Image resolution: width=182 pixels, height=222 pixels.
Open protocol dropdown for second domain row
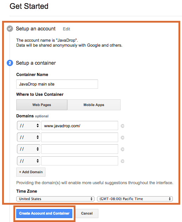coord(29,137)
